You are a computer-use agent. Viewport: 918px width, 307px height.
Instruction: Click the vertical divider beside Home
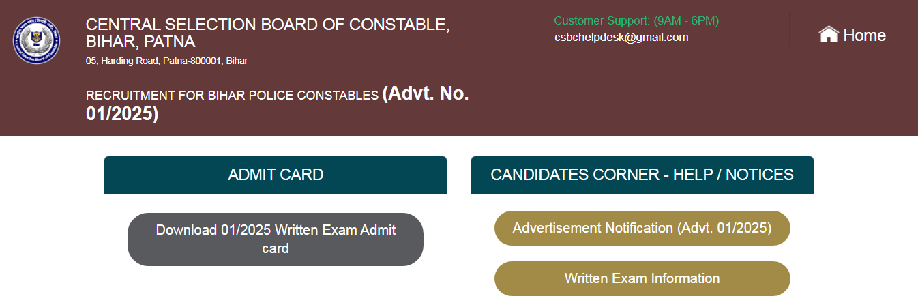[x=790, y=29]
